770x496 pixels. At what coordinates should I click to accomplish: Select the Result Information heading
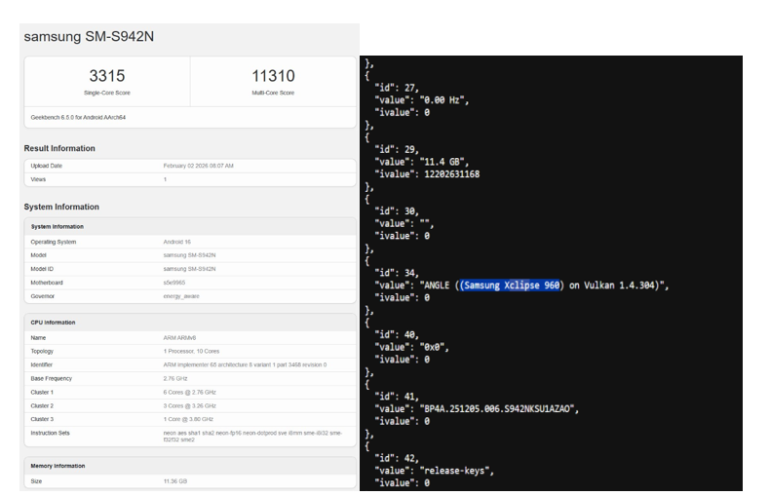59,148
